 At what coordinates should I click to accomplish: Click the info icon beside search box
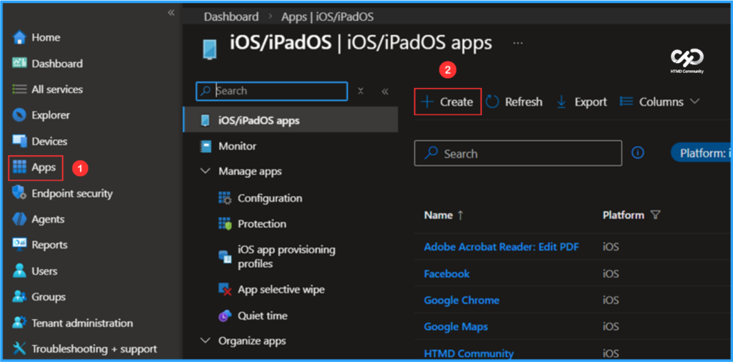coord(638,152)
